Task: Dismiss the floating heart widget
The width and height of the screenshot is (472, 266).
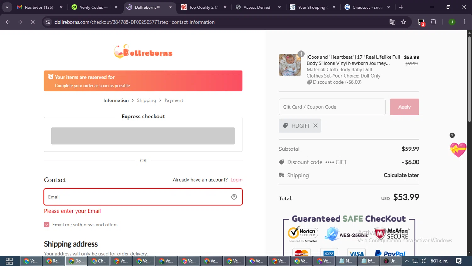Action: (x=452, y=135)
